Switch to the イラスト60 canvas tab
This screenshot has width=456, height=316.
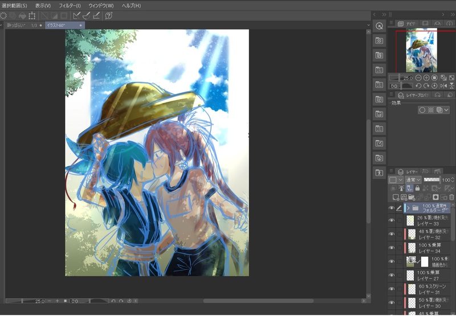click(x=64, y=25)
